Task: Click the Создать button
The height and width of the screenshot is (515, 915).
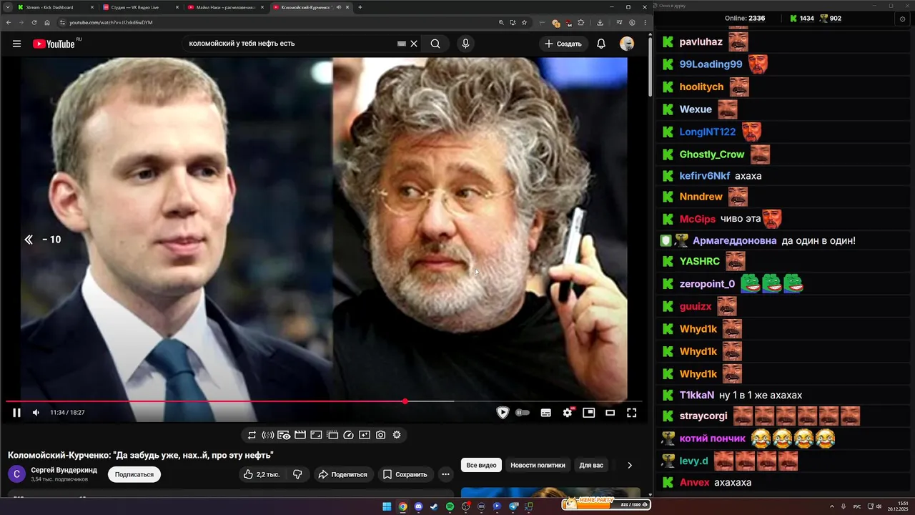Action: click(563, 44)
